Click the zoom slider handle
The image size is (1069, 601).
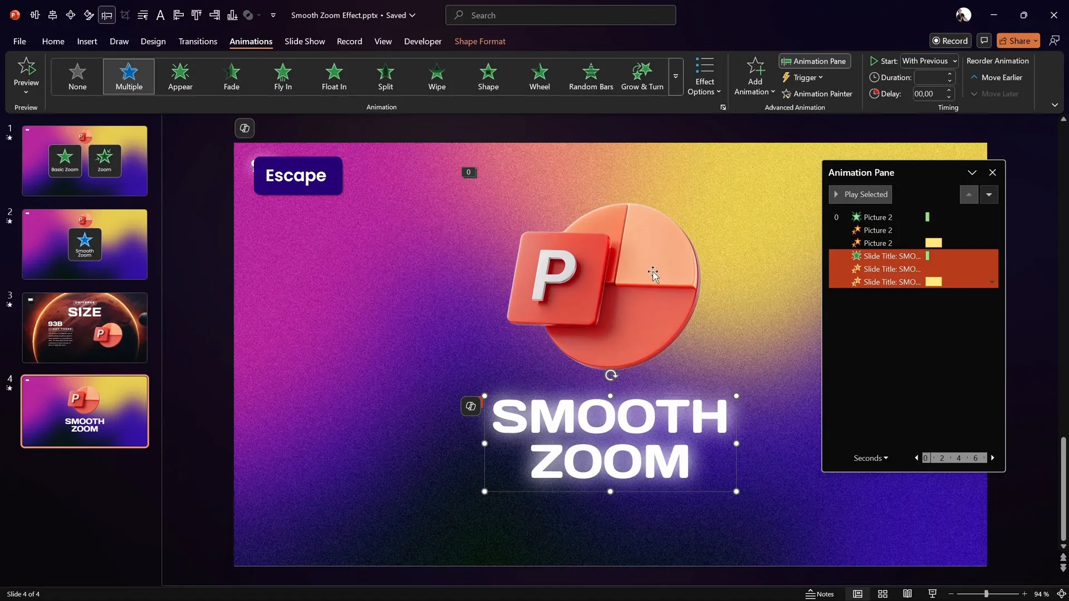tap(986, 594)
